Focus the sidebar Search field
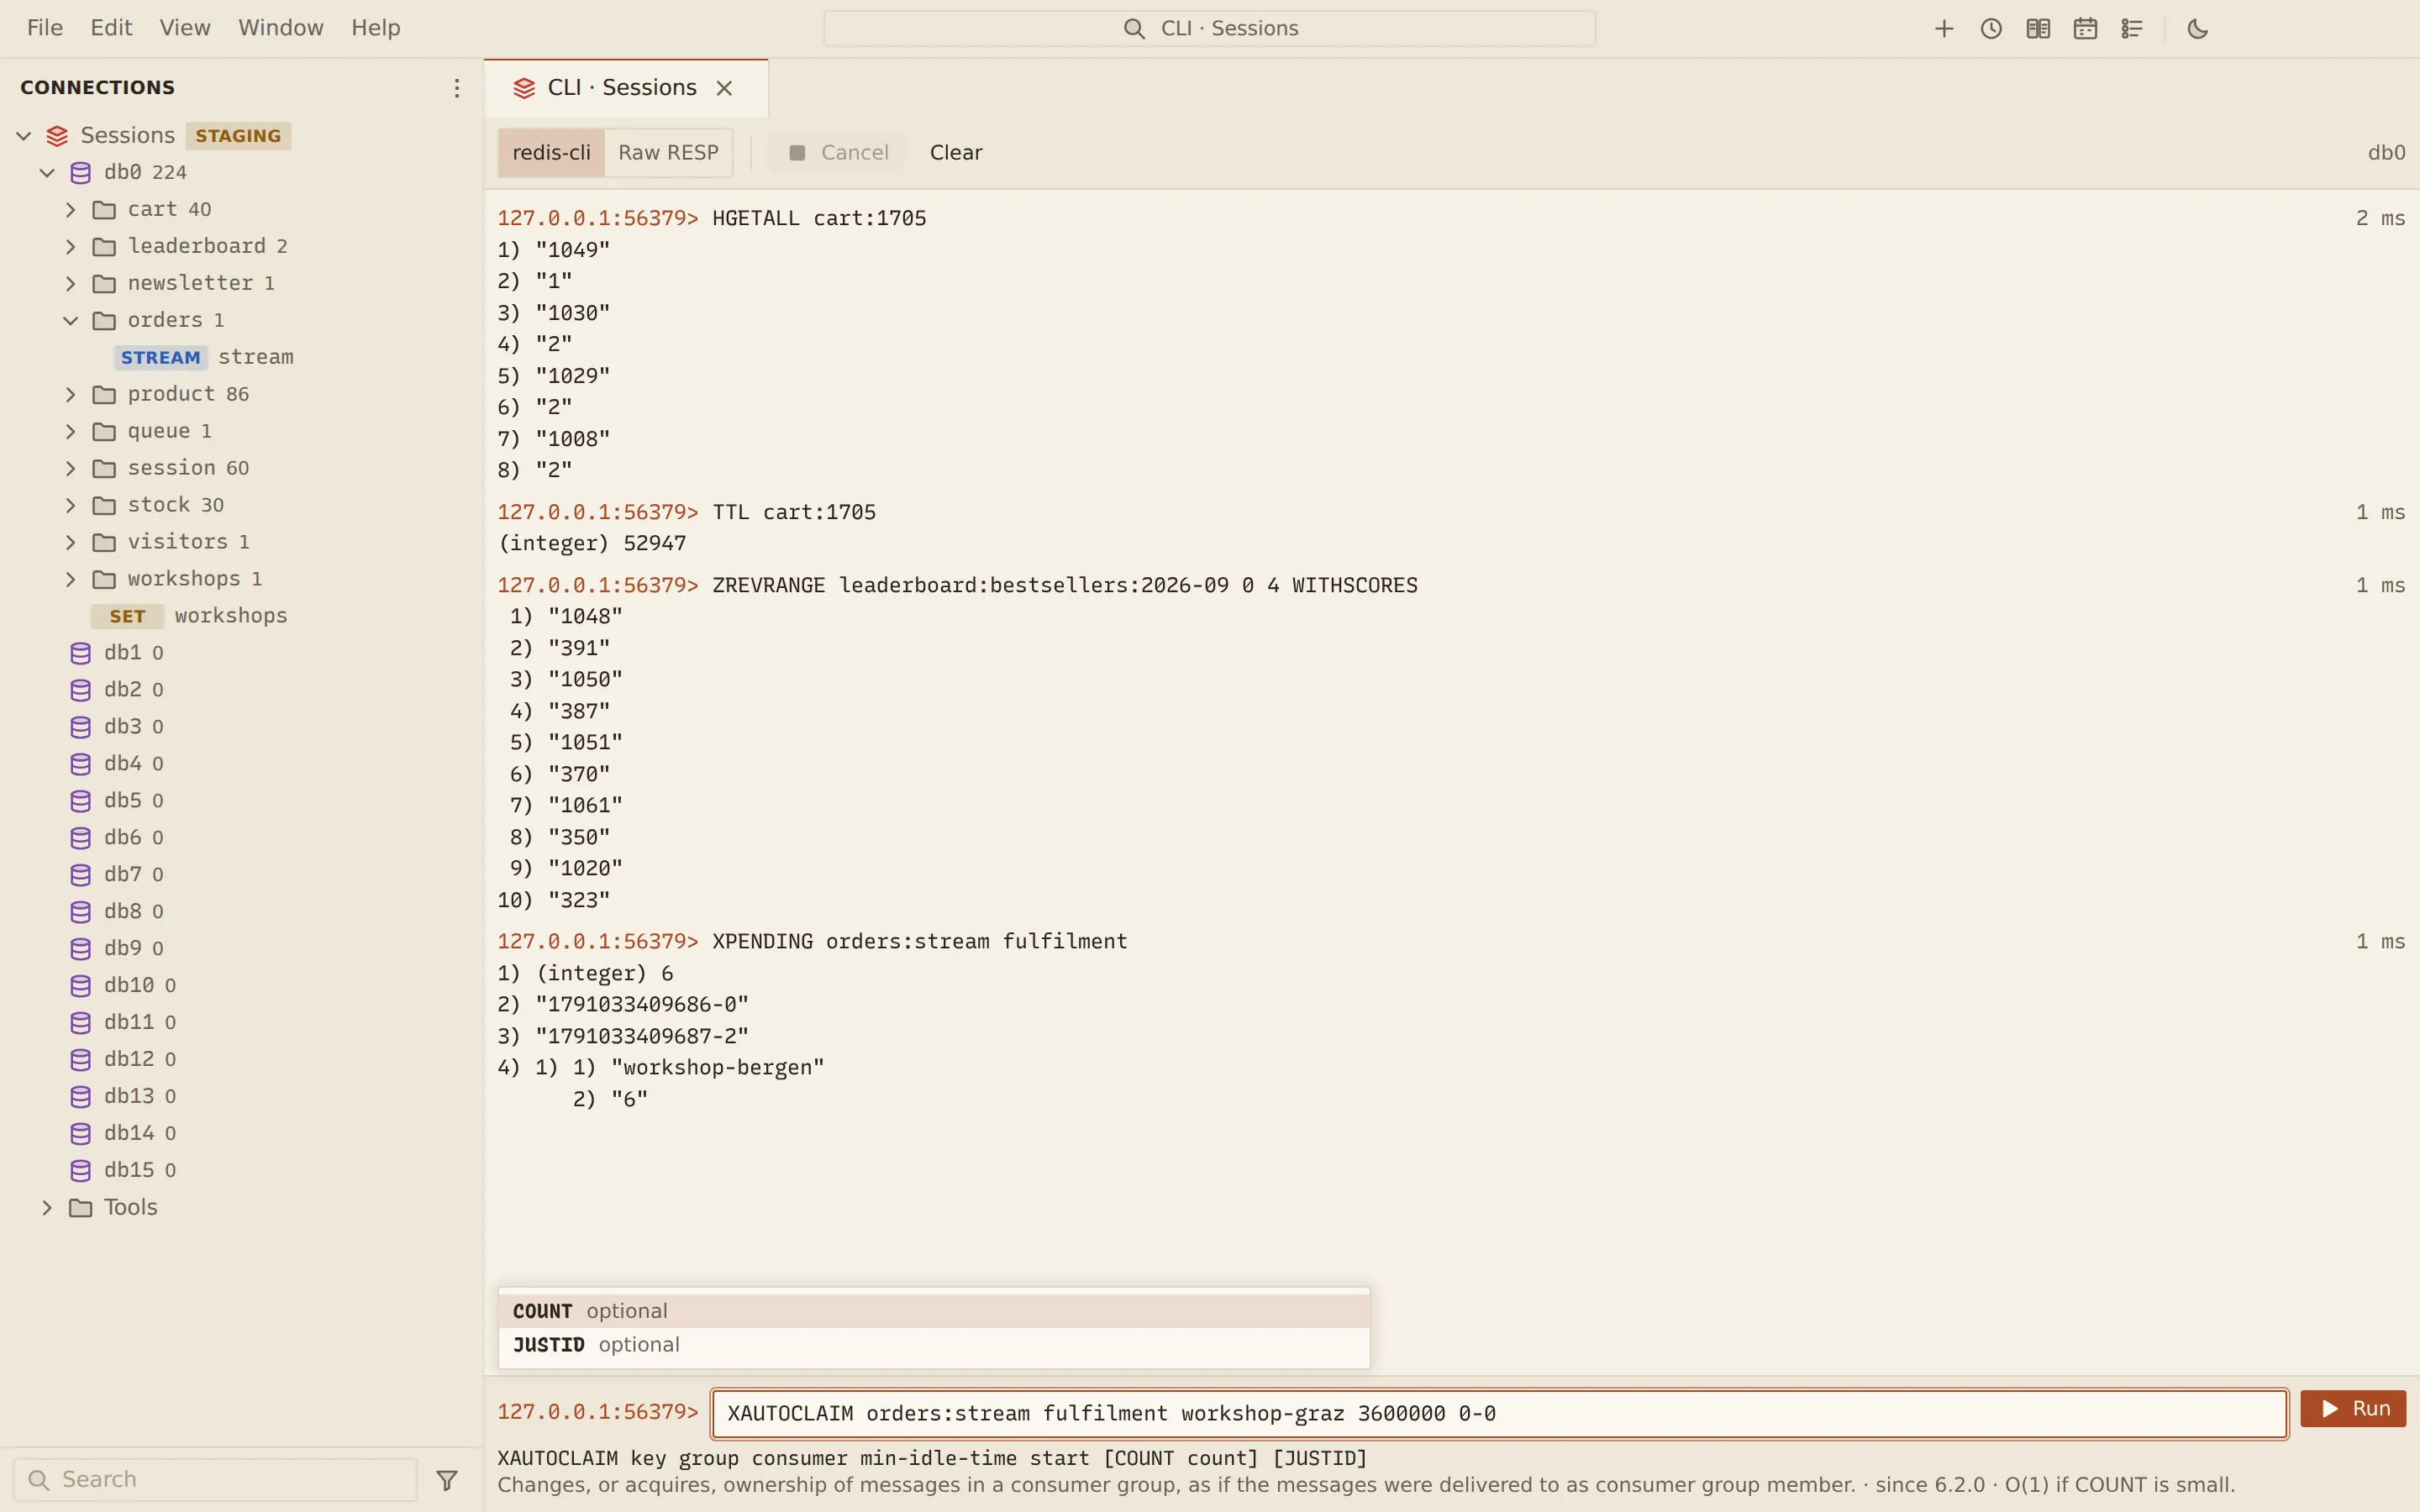Image resolution: width=2420 pixels, height=1512 pixels. coord(215,1479)
